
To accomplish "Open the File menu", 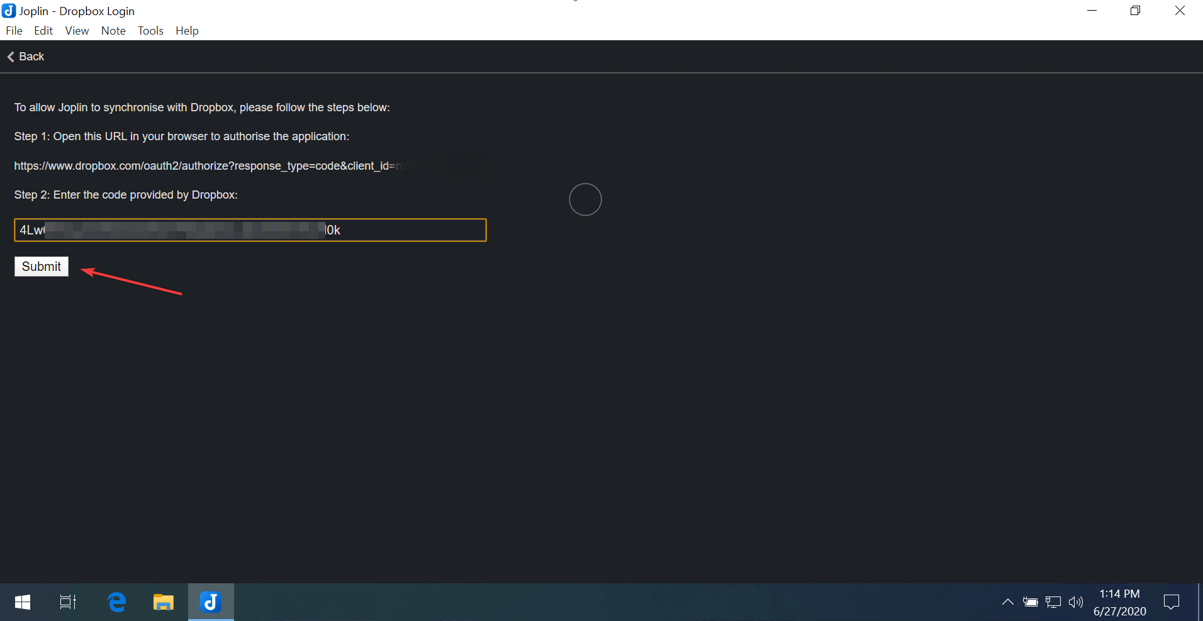I will coord(14,30).
